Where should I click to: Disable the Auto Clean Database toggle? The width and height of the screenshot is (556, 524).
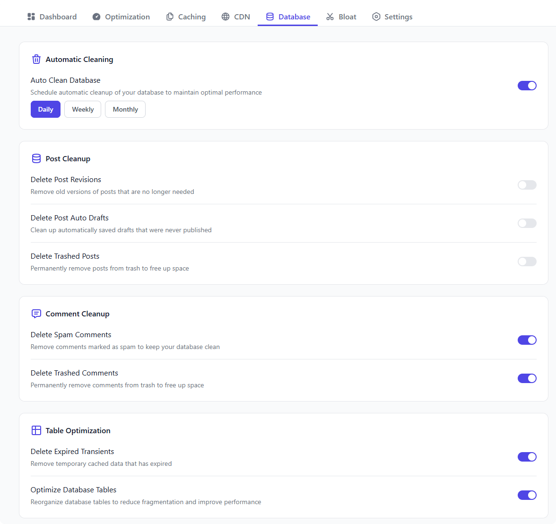tap(527, 86)
